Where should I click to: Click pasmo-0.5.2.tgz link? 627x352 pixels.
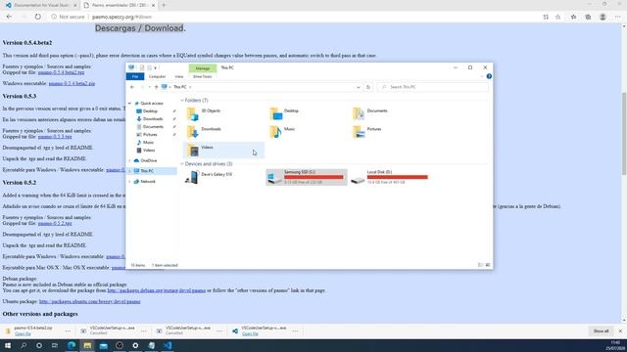(55, 223)
